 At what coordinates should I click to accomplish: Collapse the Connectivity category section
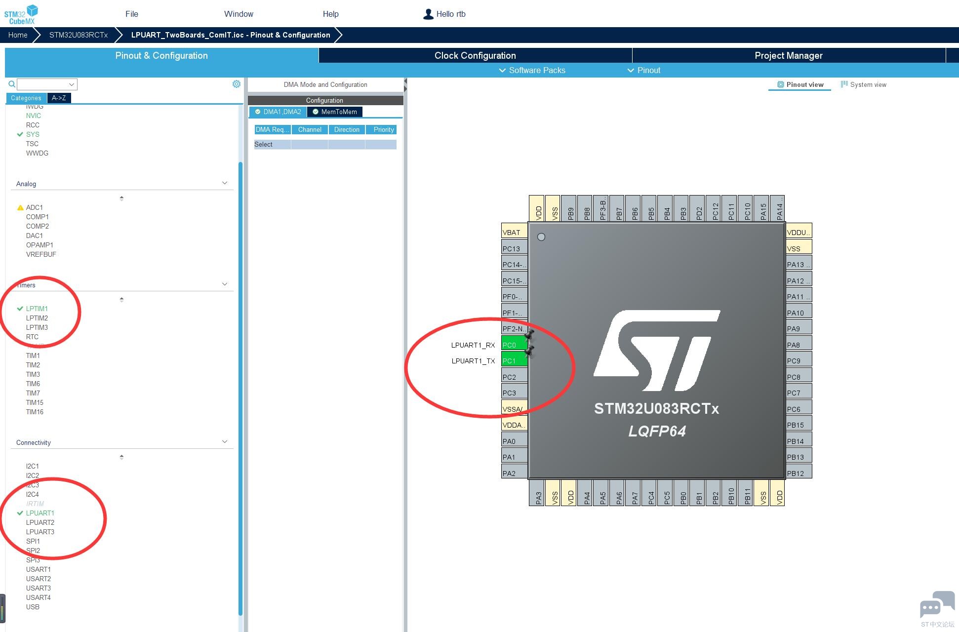[225, 442]
